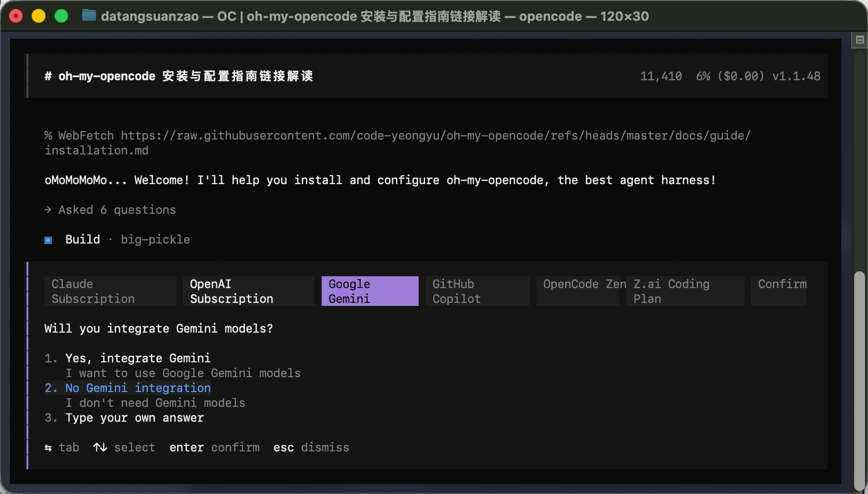
Task: Click the Confirm tab
Action: [779, 291]
